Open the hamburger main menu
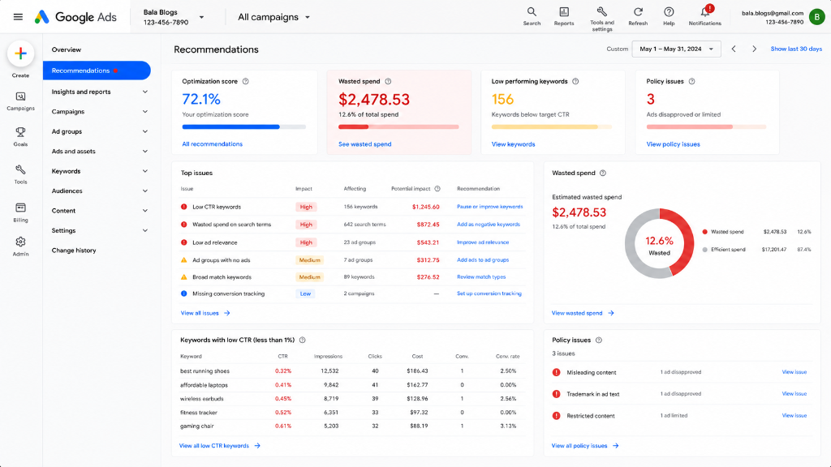831x467 pixels. click(x=18, y=17)
